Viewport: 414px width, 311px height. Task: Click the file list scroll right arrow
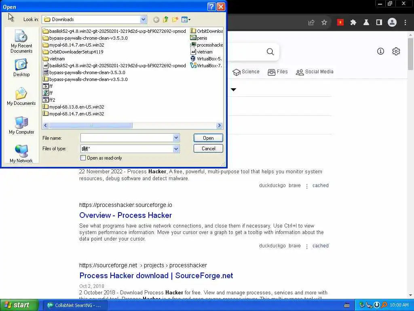(x=219, y=126)
